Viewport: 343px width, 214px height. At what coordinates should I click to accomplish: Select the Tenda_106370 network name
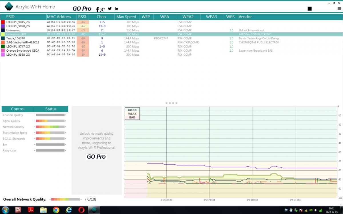coord(15,38)
